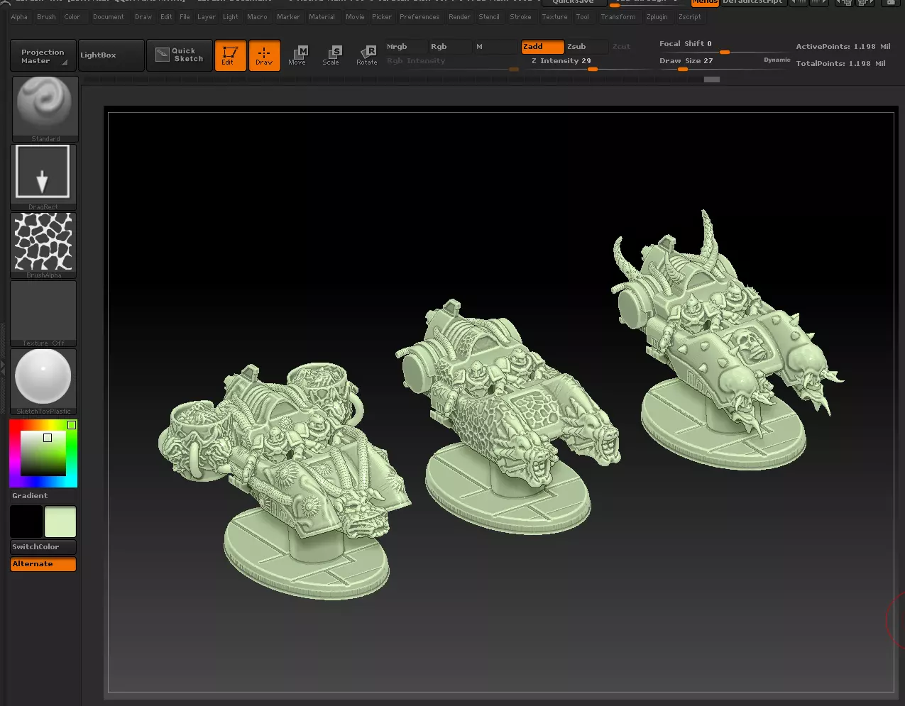
Task: Open the DragRect stroke selector
Action: [x=43, y=177]
